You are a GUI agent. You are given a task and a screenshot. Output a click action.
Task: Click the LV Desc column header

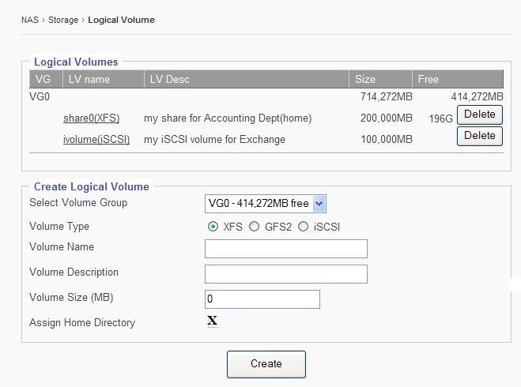tap(169, 79)
